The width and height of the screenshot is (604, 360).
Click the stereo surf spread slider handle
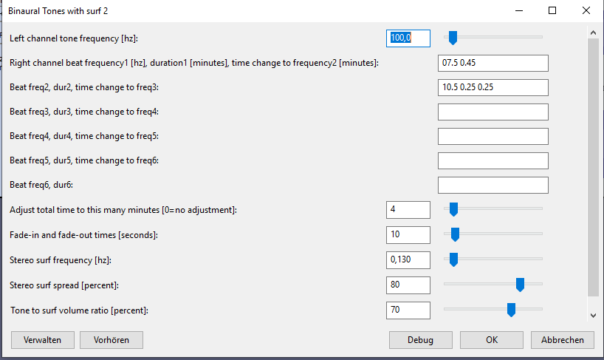pos(520,285)
